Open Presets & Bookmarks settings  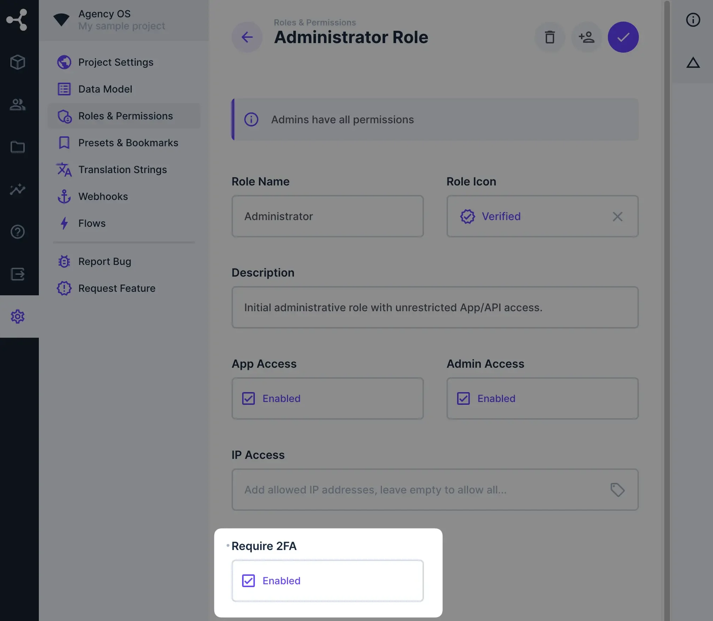[x=128, y=143]
